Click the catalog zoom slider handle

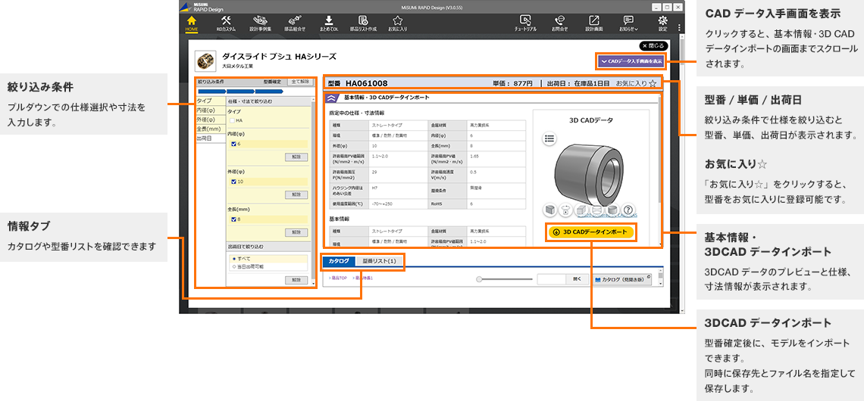(479, 279)
